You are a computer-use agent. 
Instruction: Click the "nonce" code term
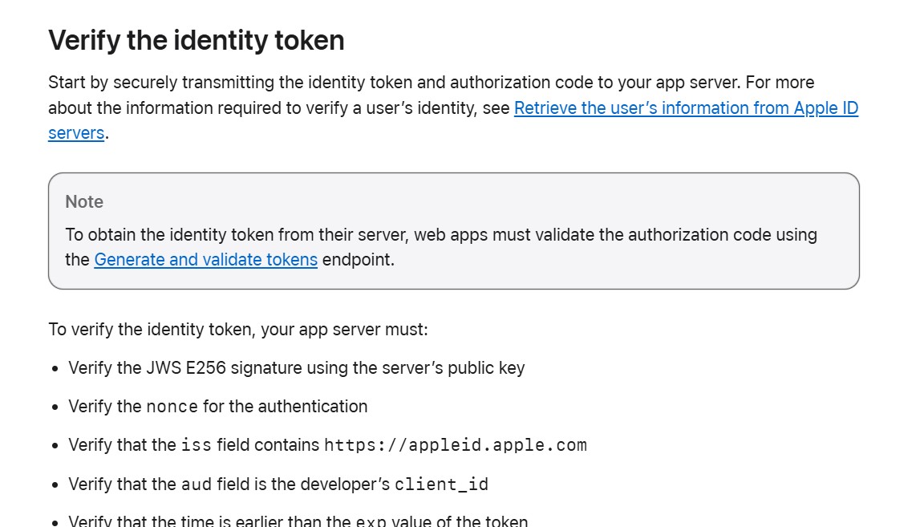172,407
